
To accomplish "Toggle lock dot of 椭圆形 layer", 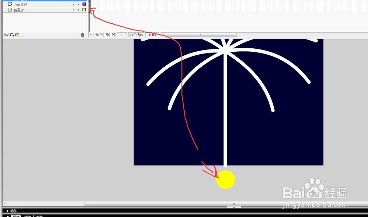I will coord(79,10).
